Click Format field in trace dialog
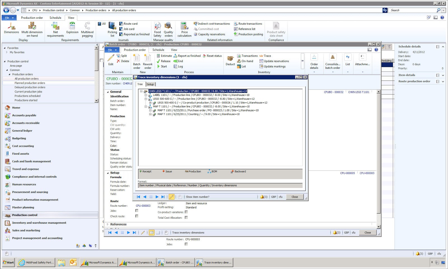This screenshot has height=269, width=448. coord(220,185)
